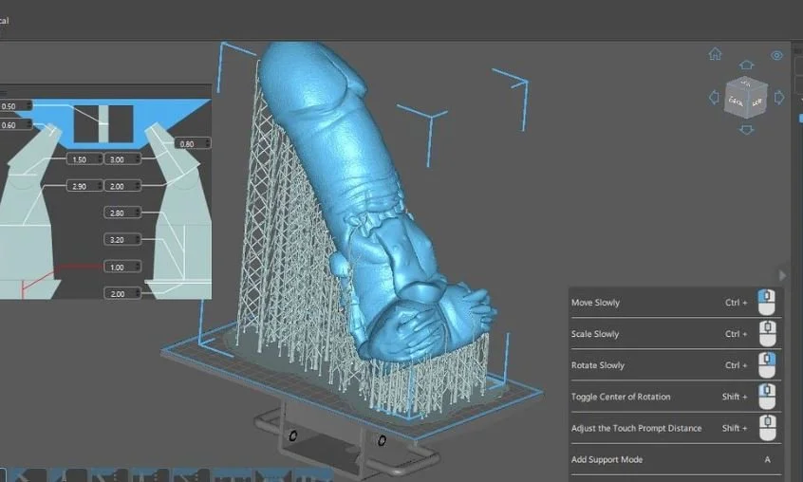Edit the 0.60 support parameter field
The height and width of the screenshot is (482, 803).
[x=15, y=124]
